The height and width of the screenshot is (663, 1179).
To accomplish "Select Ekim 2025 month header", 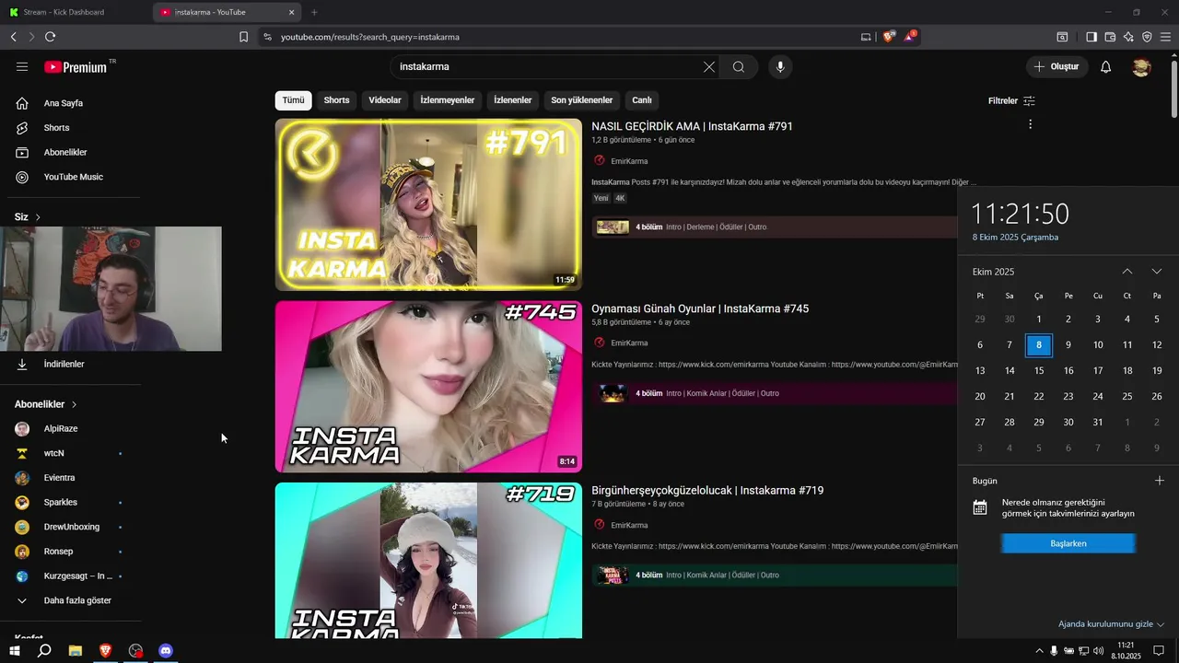I will point(993,272).
